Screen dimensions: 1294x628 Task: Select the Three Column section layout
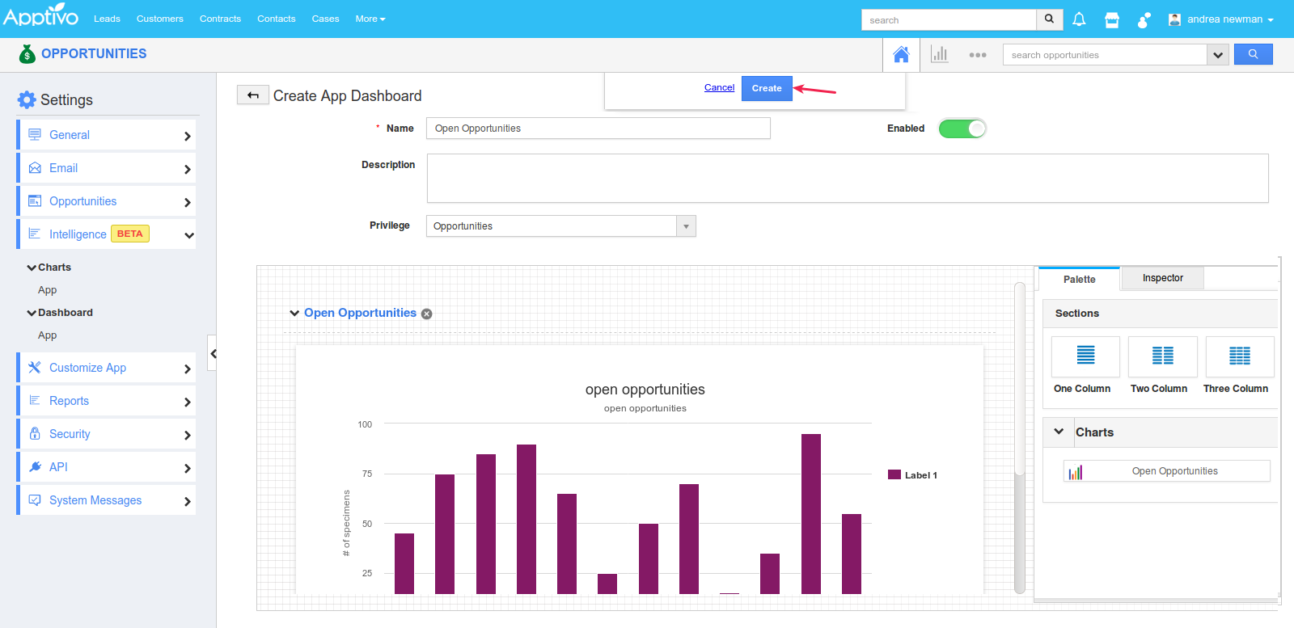(1239, 356)
